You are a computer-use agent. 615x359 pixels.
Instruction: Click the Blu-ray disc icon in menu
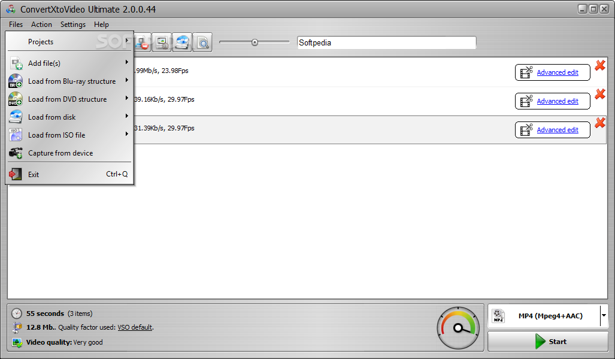[16, 81]
